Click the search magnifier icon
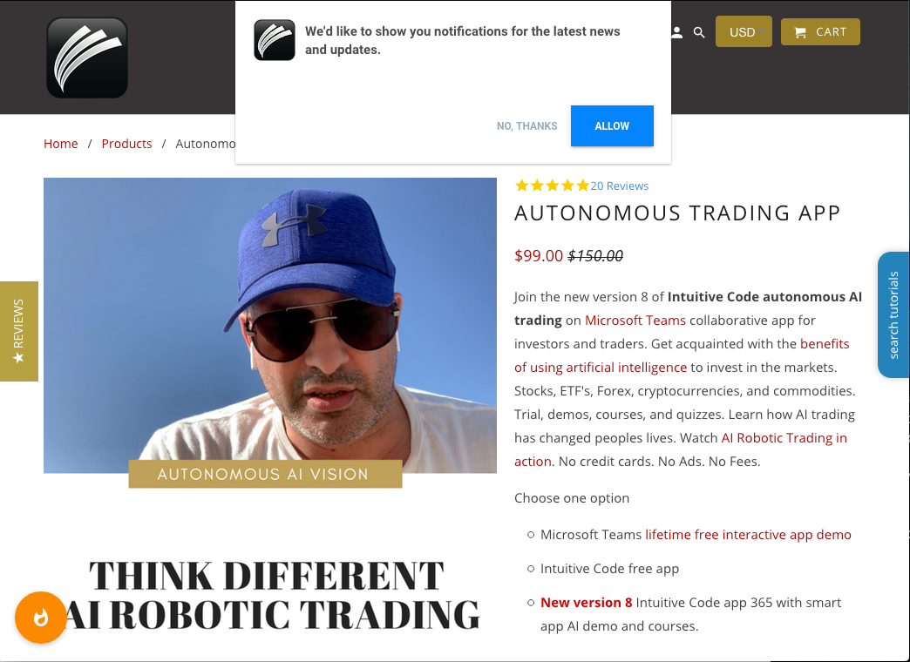Viewport: 910px width, 662px height. click(699, 32)
